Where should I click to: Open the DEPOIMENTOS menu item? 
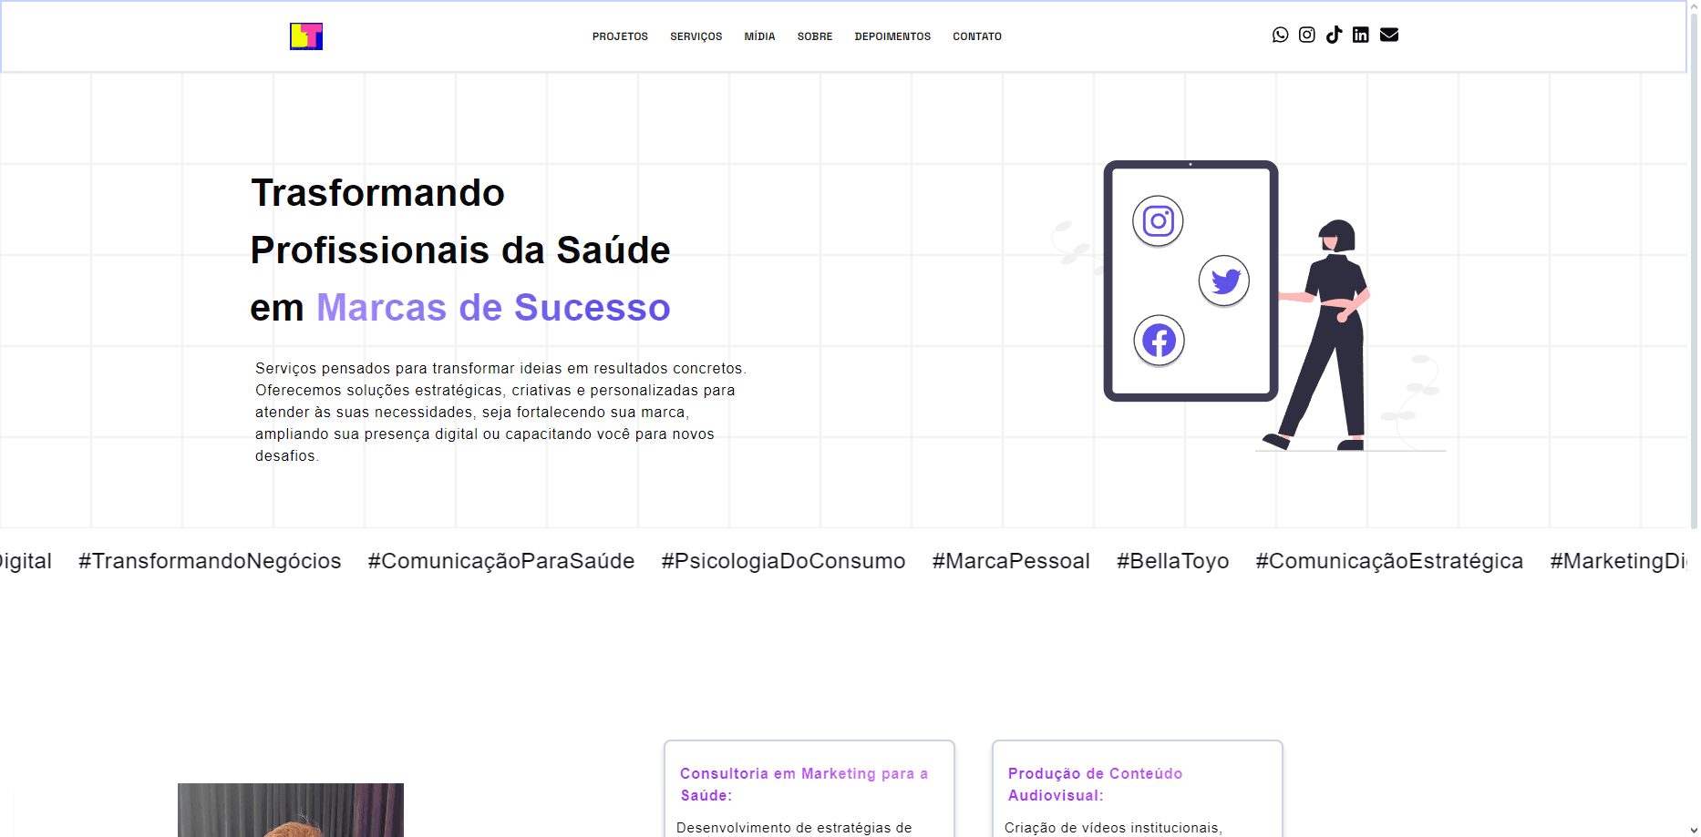892,36
